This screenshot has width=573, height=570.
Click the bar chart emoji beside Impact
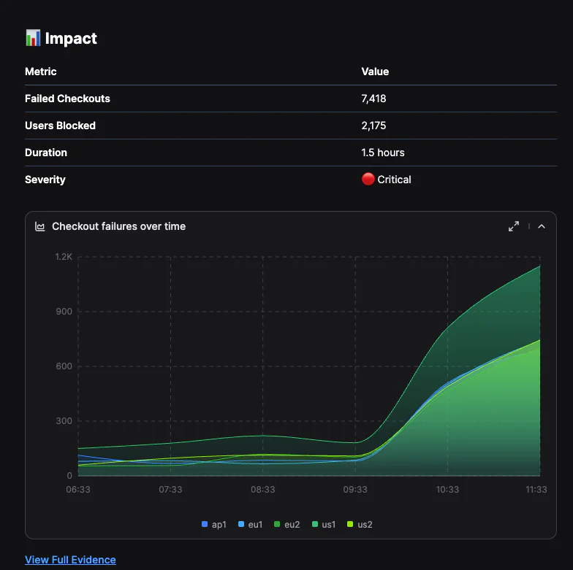pos(33,39)
